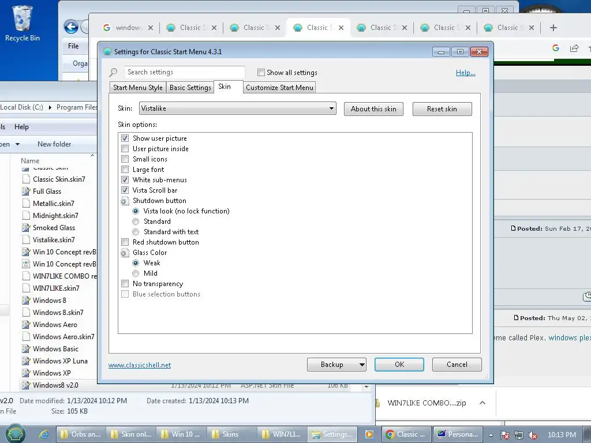Launch Internet Explorer from the taskbar
591x443 pixels.
[44, 434]
